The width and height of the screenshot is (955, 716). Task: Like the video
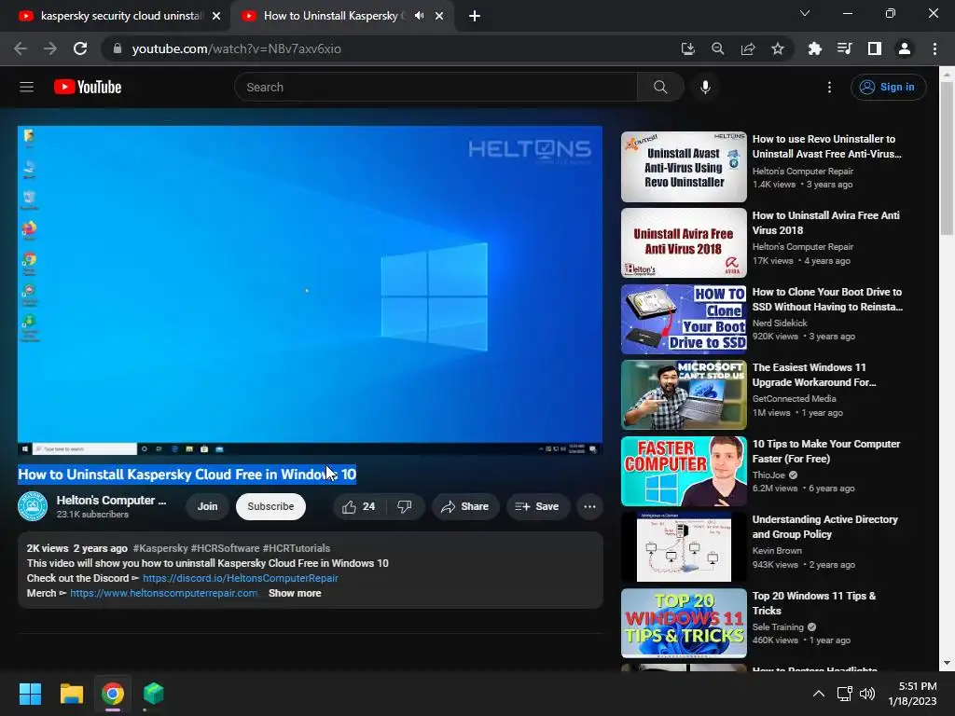[359, 506]
